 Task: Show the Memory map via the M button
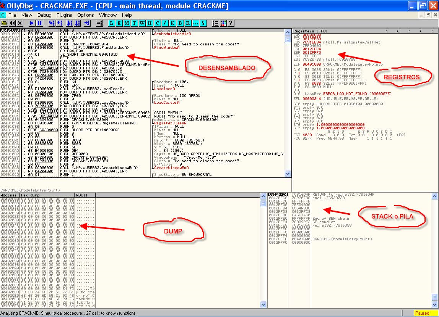click(x=127, y=23)
